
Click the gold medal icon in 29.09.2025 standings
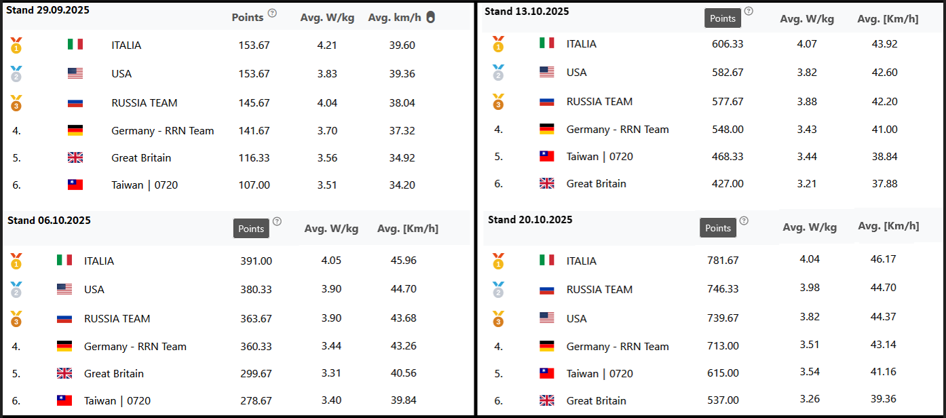(16, 45)
